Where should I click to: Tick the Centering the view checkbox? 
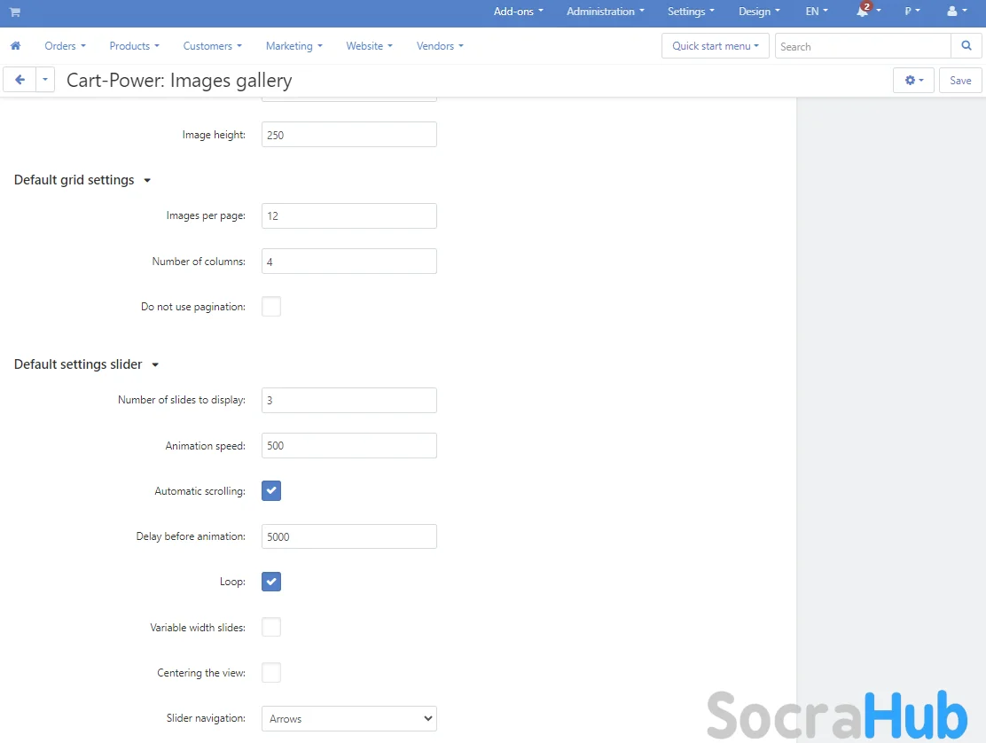271,673
